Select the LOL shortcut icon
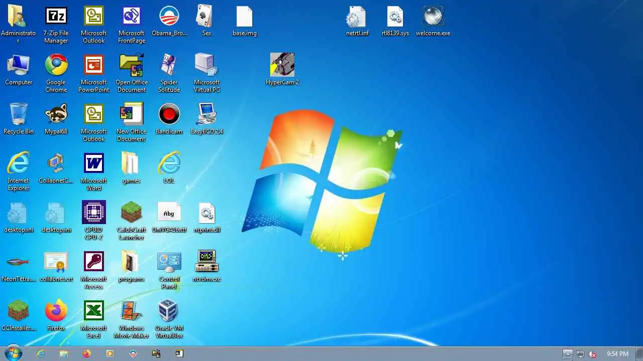 pyautogui.click(x=169, y=168)
